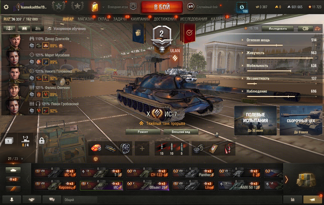Clear the vehicle carousel filter counter
This screenshot has width=324, height=205.
[x=22, y=159]
